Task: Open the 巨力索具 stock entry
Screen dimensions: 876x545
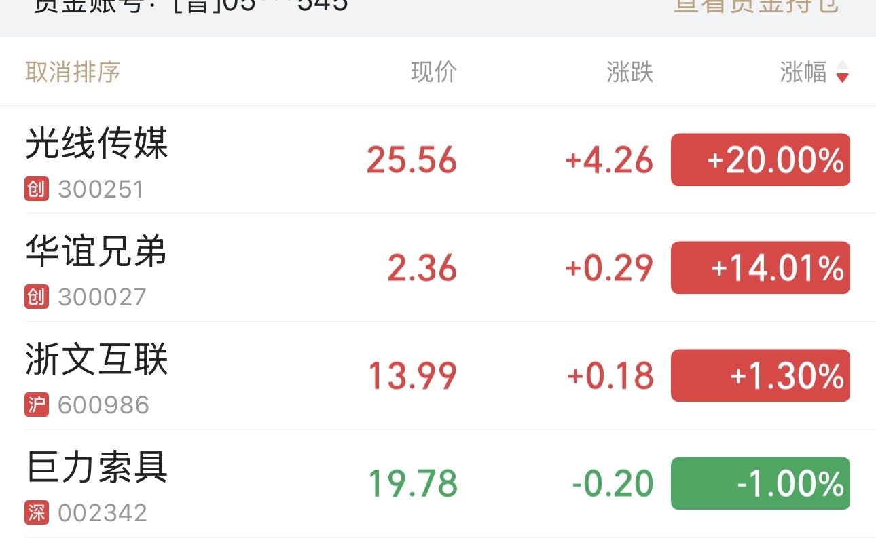Action: point(438,483)
